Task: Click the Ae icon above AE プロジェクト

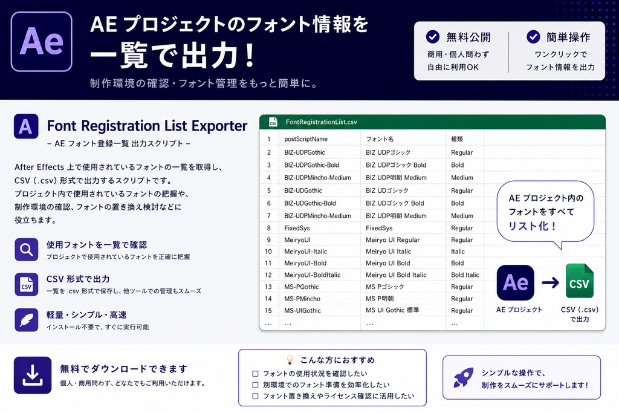Action: [x=515, y=283]
